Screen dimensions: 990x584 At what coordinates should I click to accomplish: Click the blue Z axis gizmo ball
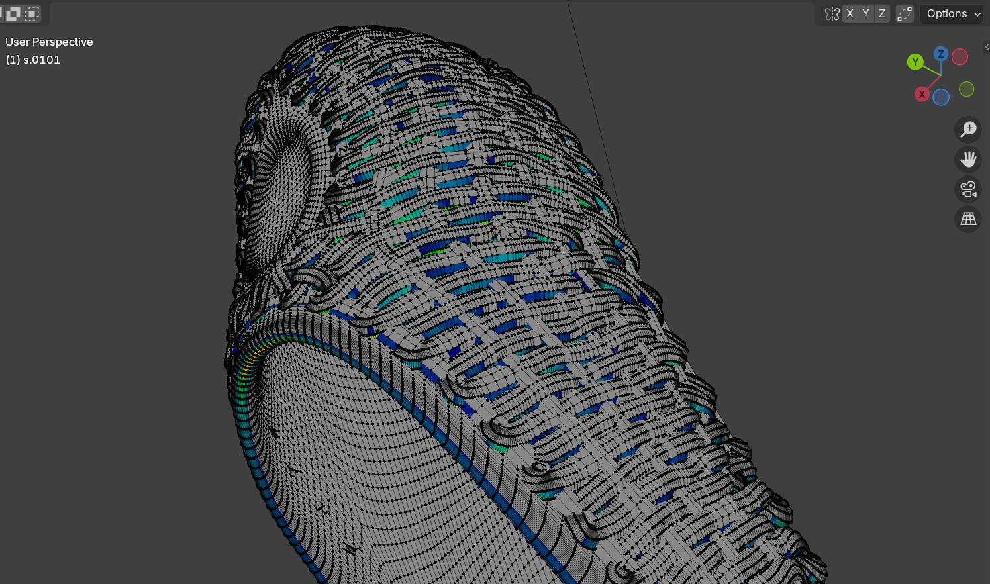pyautogui.click(x=941, y=54)
